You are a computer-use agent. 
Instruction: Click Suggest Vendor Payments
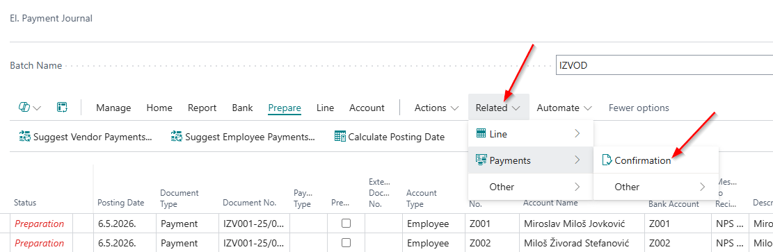coord(86,137)
